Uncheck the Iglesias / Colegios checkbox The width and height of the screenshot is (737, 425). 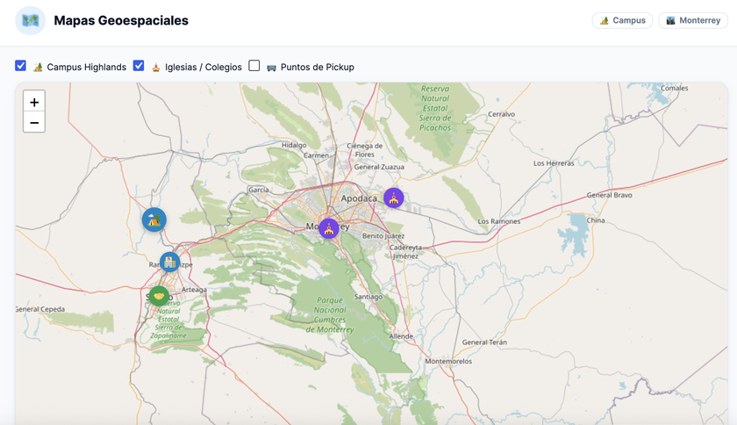click(x=139, y=66)
